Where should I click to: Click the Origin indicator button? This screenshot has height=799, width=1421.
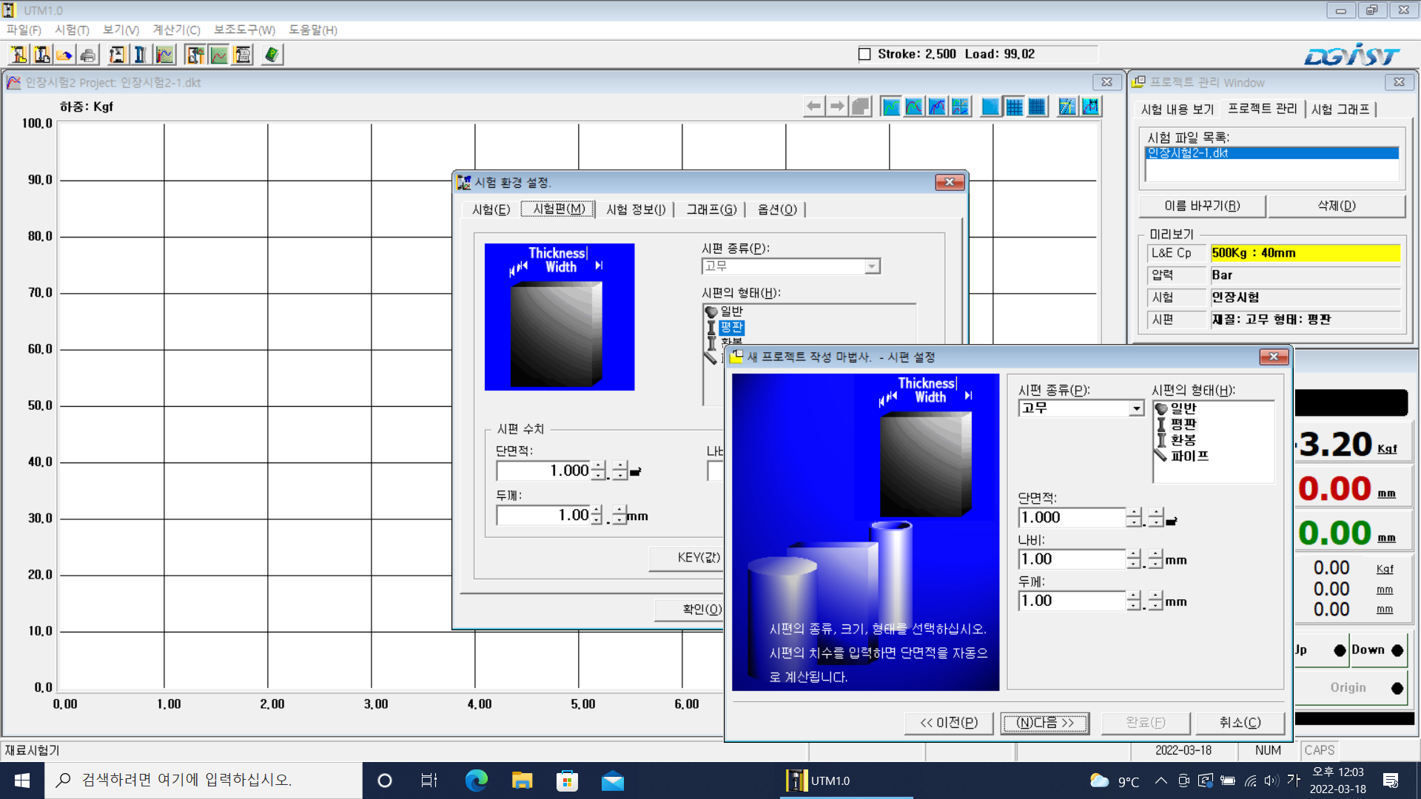coord(1351,688)
